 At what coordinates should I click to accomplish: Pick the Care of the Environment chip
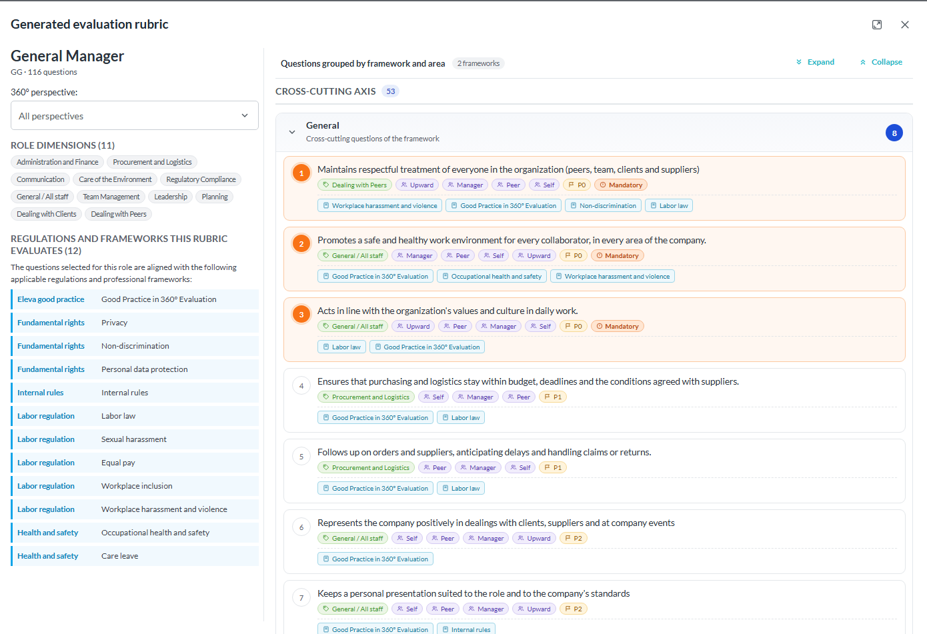pos(115,179)
